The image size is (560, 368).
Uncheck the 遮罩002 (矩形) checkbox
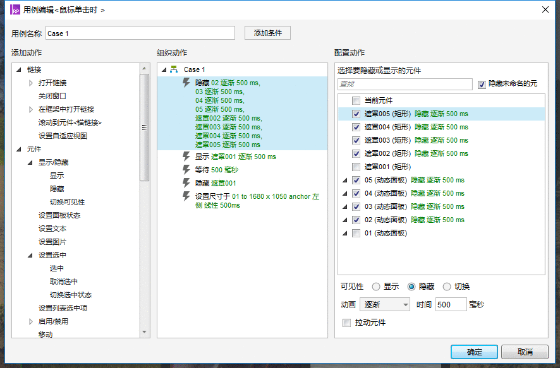point(356,153)
